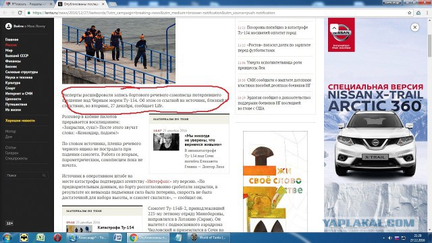The height and width of the screenshot is (243, 432).
Task: Open the notepad-like taskbar icon
Action: [x=178, y=238]
